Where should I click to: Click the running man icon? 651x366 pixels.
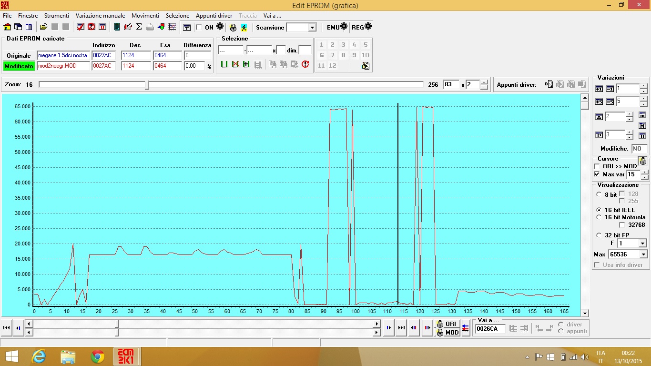coord(244,28)
